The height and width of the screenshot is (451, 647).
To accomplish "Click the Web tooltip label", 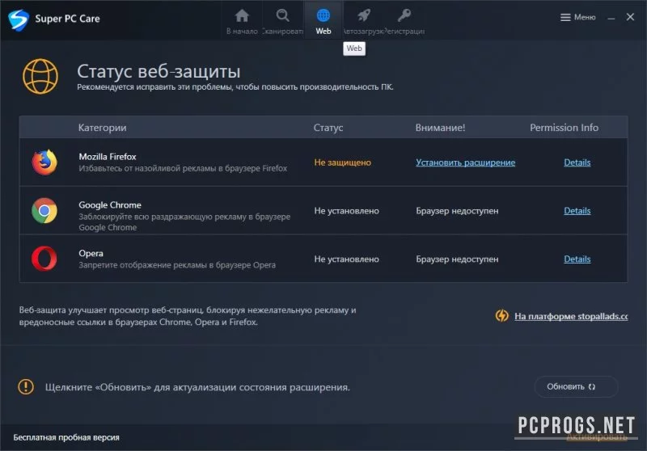I will [x=354, y=48].
